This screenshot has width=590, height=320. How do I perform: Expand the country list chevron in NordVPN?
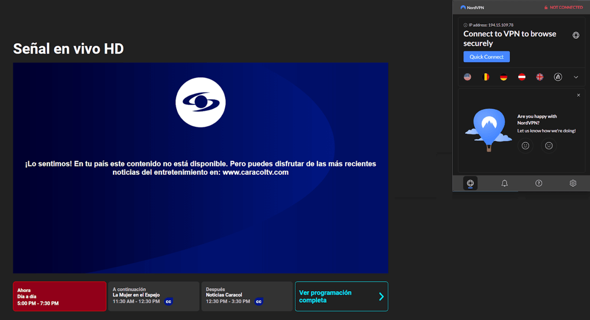tap(576, 77)
